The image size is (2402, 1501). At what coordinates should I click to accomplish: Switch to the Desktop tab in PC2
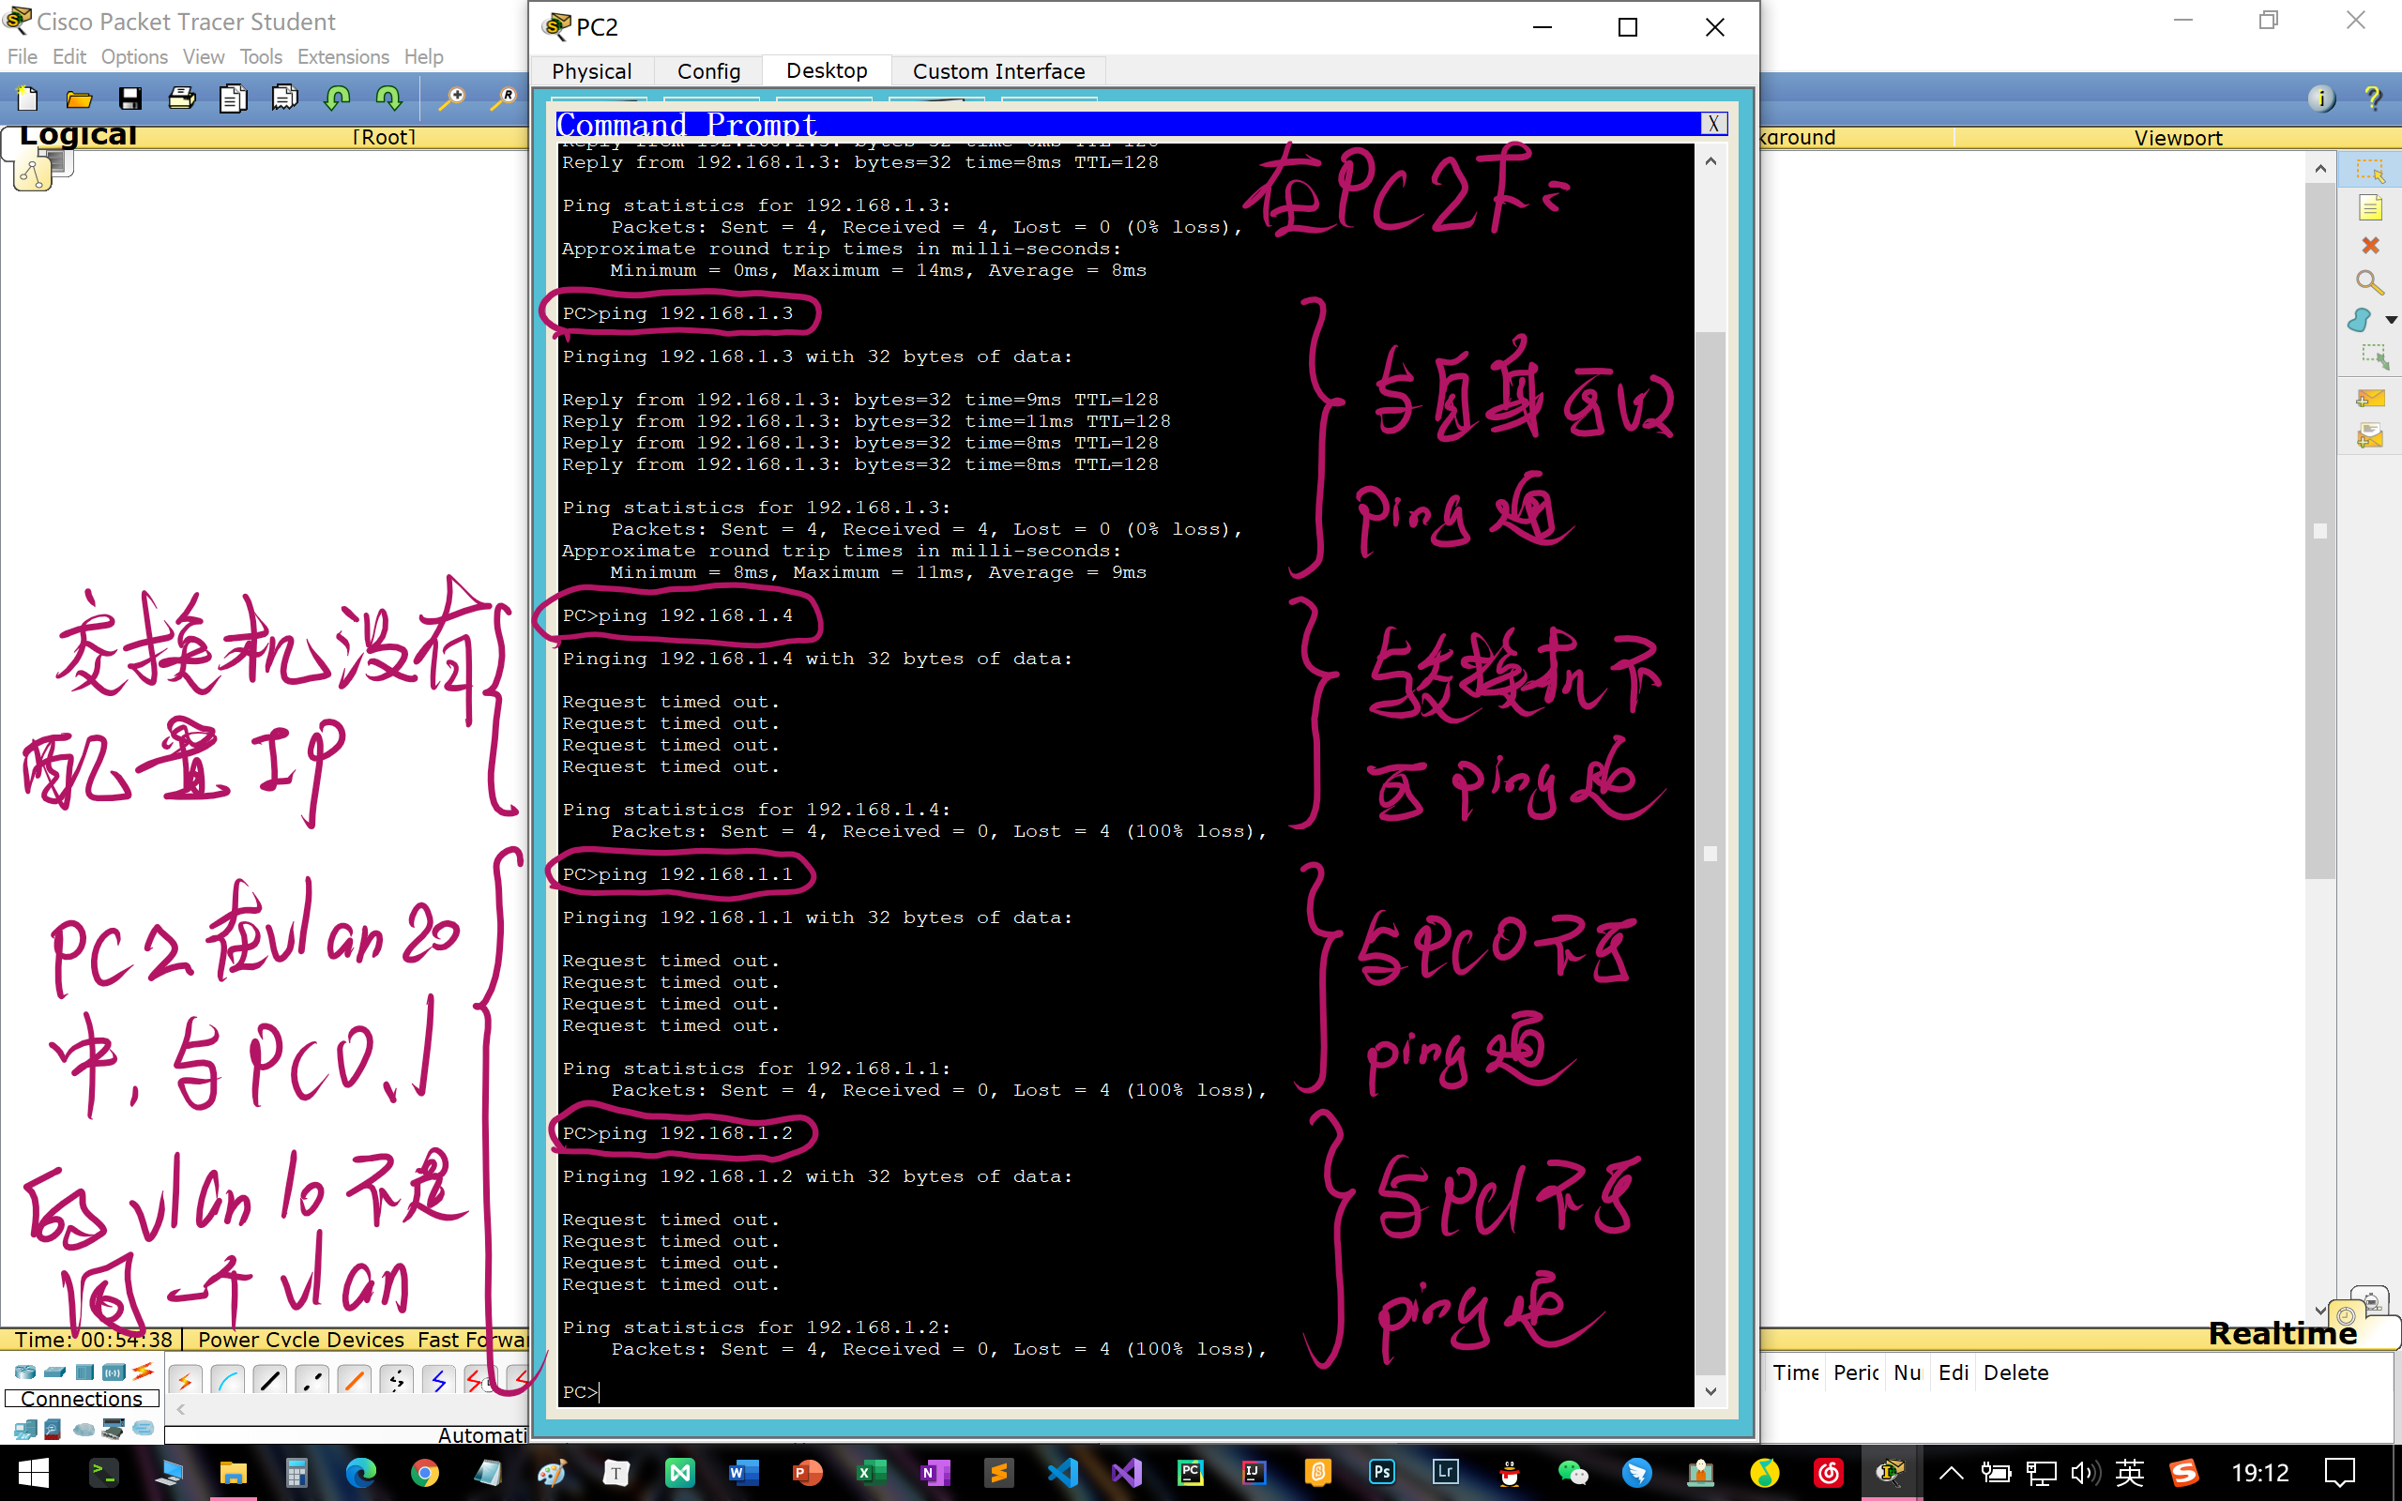click(827, 70)
